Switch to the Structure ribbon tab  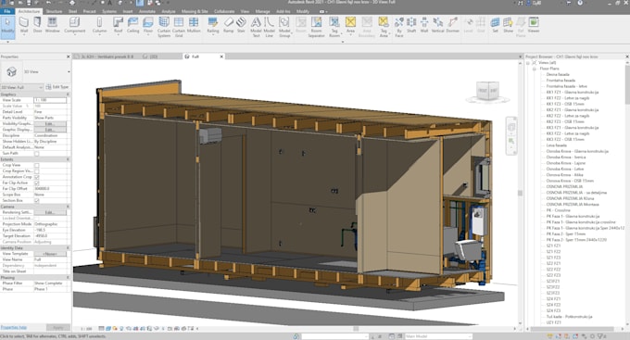(54, 11)
